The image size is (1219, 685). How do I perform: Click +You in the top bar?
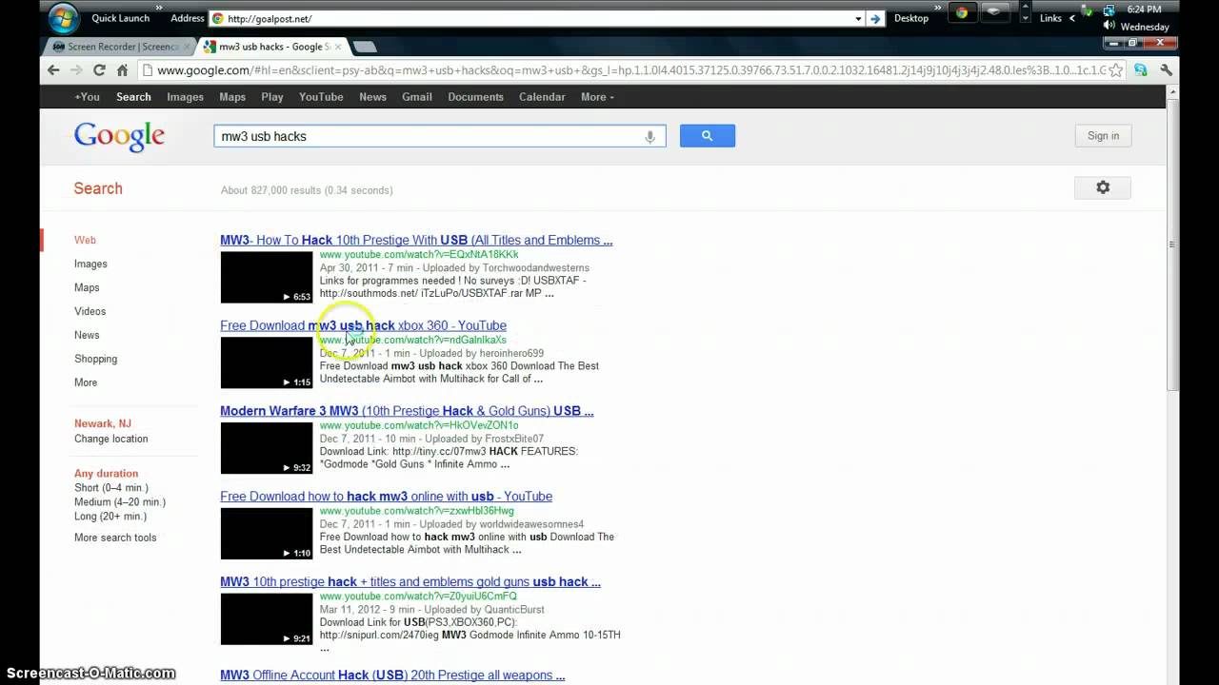click(x=87, y=97)
